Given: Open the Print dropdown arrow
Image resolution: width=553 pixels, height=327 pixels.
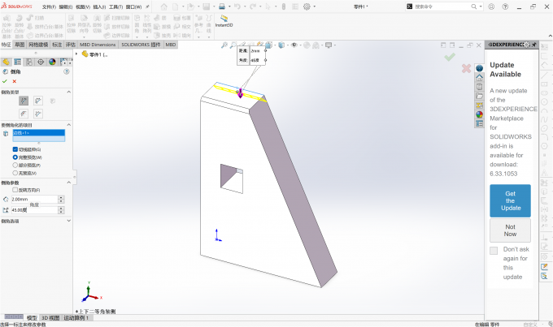Looking at the screenshot, I should [229, 6].
